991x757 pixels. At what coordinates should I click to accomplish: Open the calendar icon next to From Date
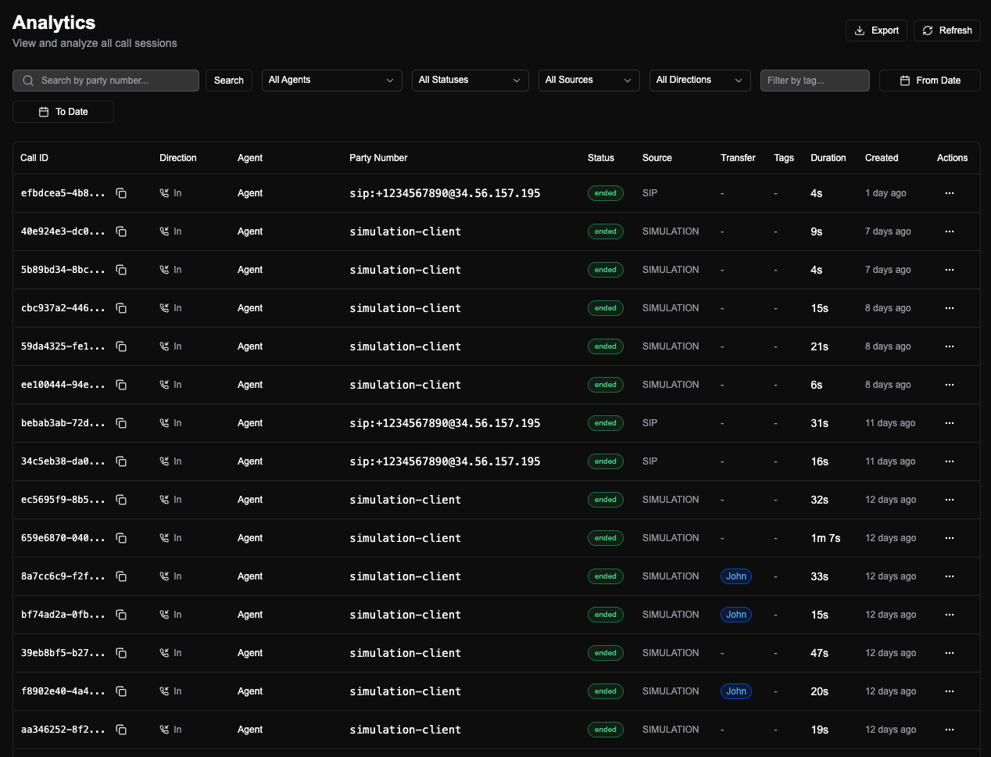click(904, 80)
